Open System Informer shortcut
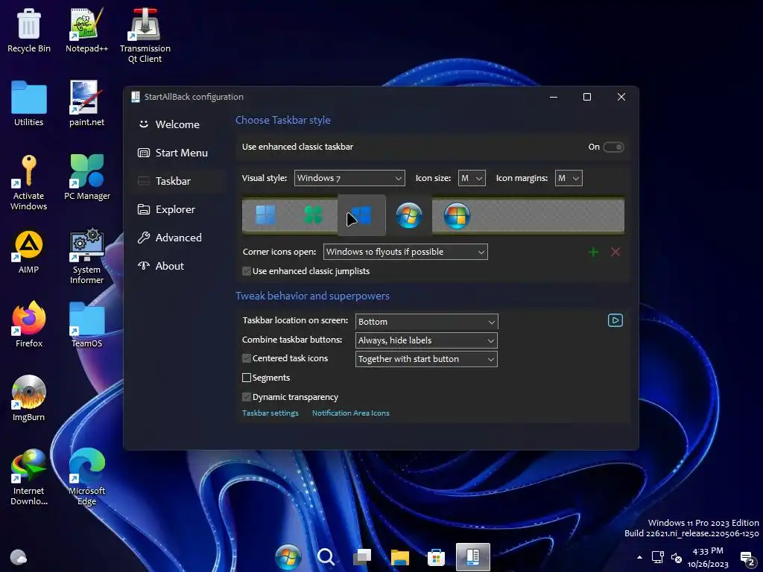Screen dimensions: 763x572 click(86, 256)
